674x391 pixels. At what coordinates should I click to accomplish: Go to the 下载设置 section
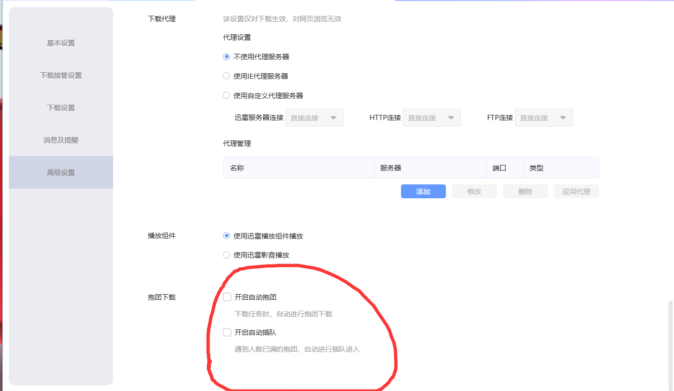click(61, 107)
